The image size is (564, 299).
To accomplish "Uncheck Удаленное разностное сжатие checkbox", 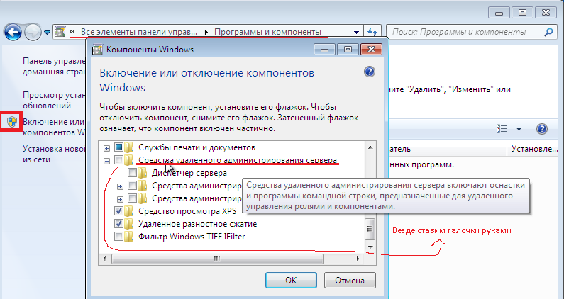I will [x=118, y=223].
